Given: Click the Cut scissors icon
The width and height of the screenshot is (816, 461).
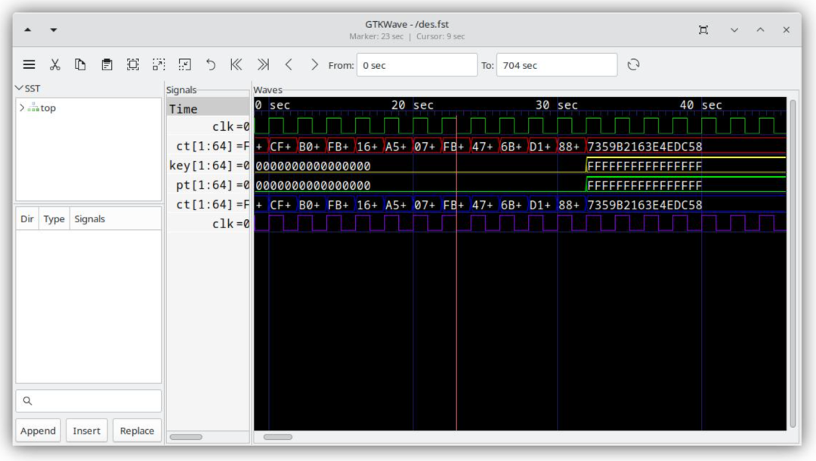Looking at the screenshot, I should (54, 65).
